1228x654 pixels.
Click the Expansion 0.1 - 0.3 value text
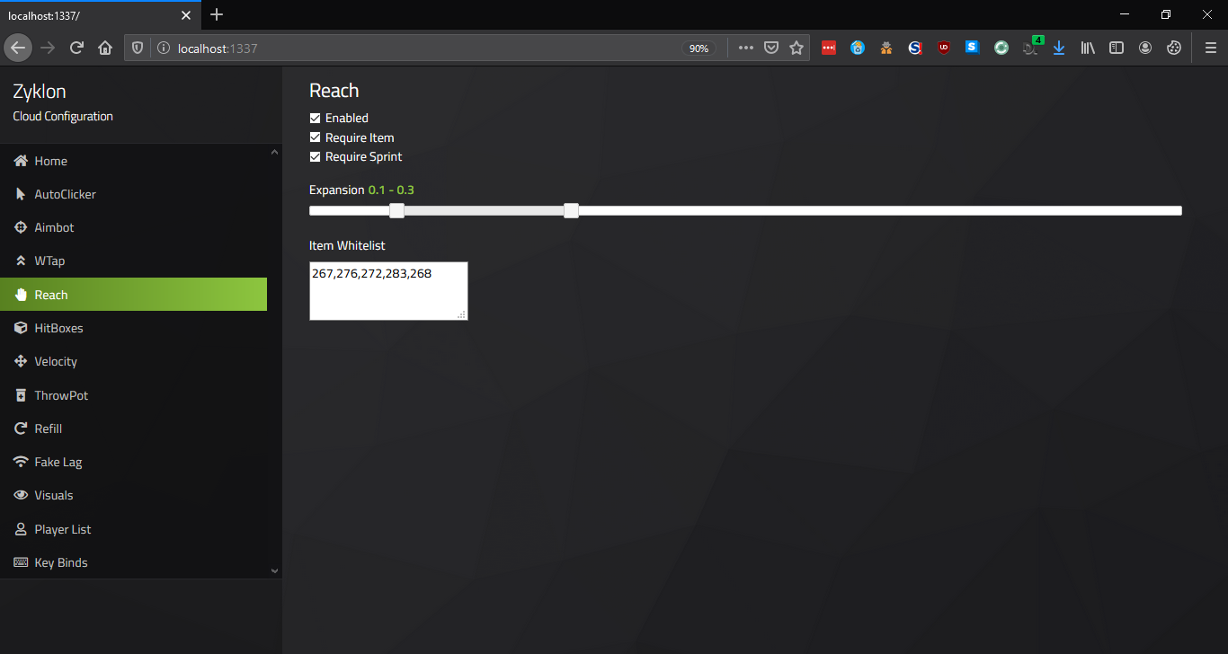pyautogui.click(x=391, y=190)
